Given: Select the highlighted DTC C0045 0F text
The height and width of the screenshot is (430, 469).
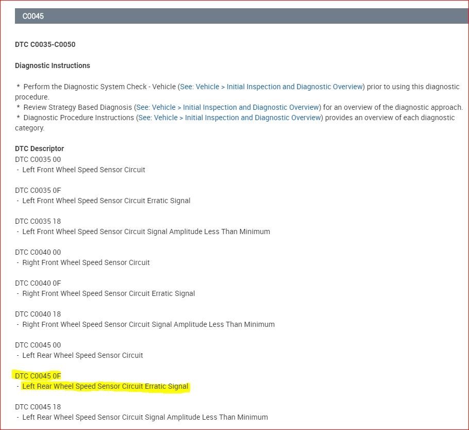Looking at the screenshot, I should [38, 376].
